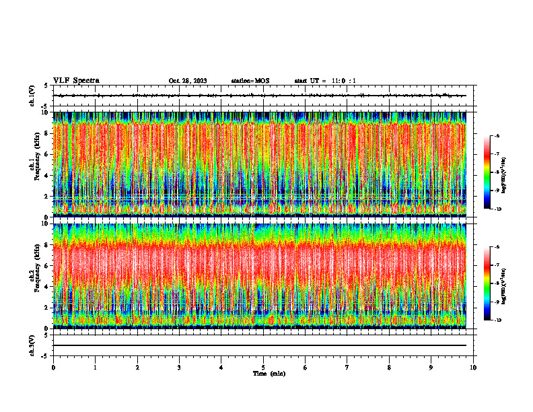Click time axis tick label '0'
This screenshot has height=412, width=533.
click(x=53, y=368)
